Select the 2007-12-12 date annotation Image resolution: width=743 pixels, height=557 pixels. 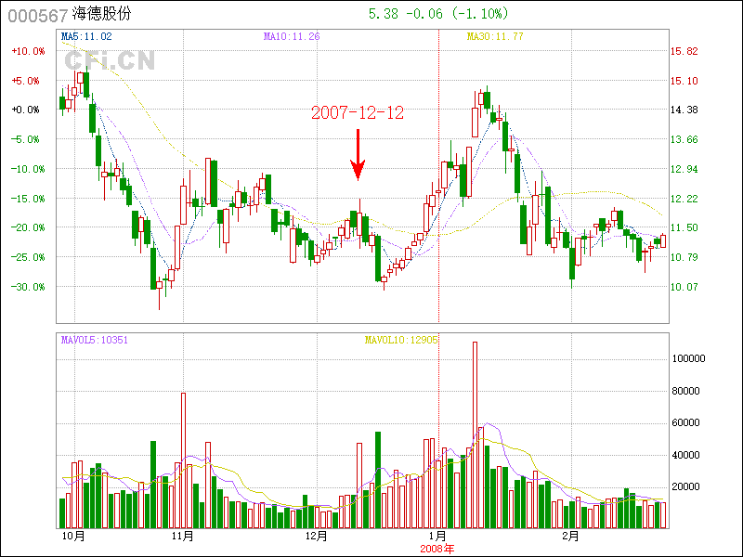click(x=358, y=112)
